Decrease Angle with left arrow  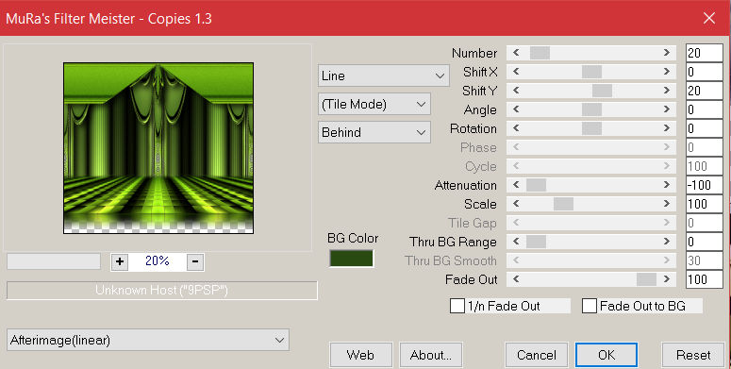[x=516, y=109]
